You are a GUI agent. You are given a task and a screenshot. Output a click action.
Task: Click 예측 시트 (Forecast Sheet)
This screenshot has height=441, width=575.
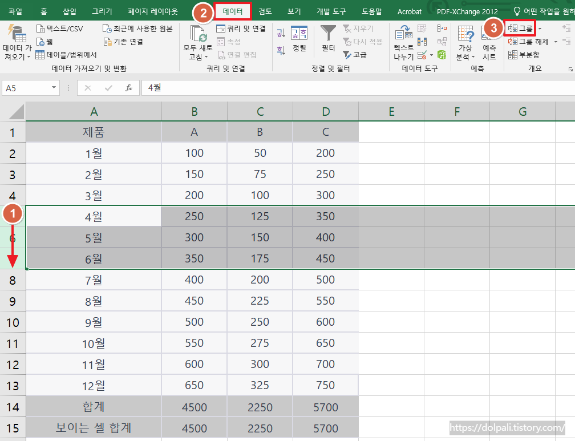[x=489, y=42]
